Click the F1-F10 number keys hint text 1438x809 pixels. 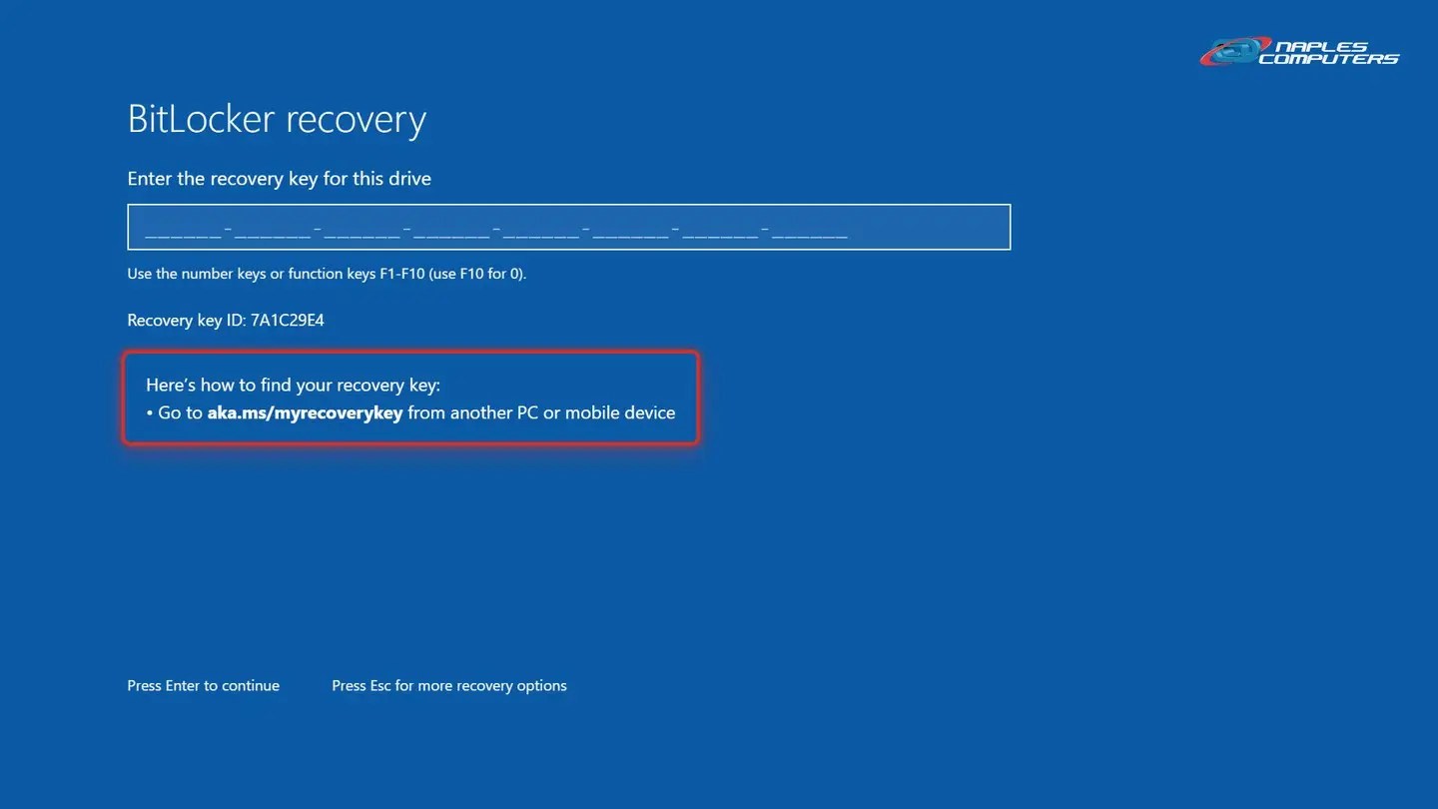pyautogui.click(x=327, y=274)
